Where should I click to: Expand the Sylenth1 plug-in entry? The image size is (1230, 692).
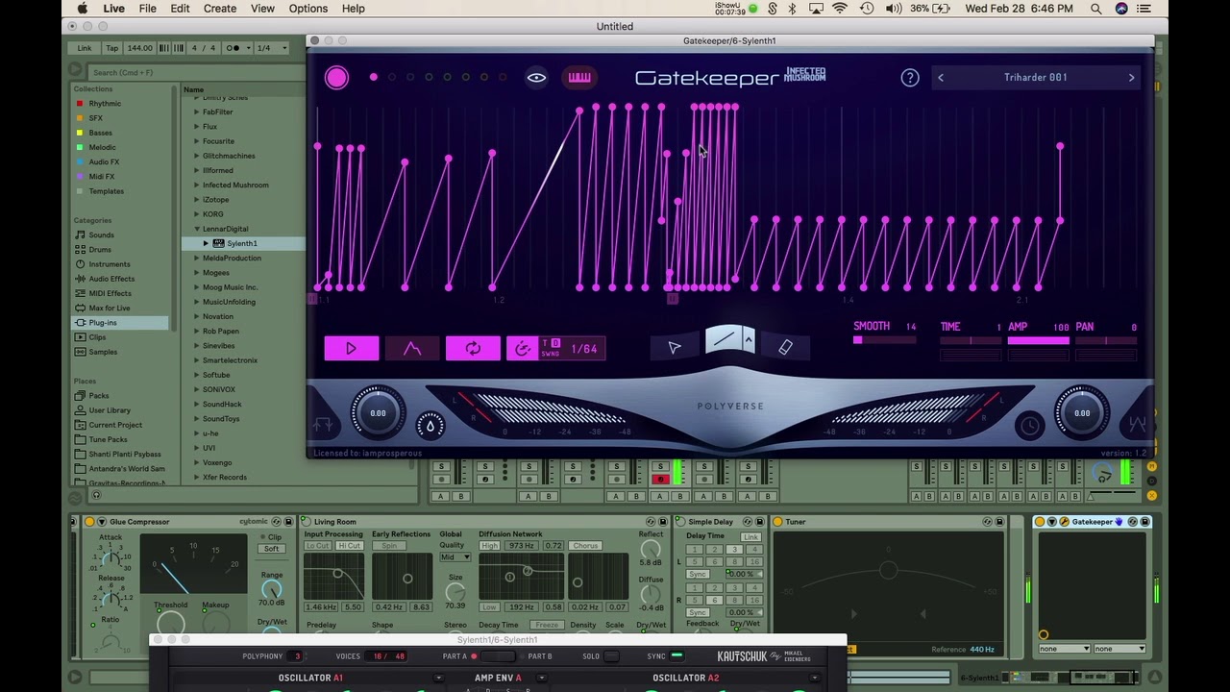[x=206, y=243]
